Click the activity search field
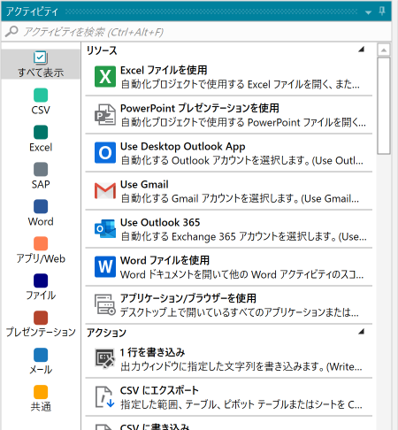 point(196,32)
